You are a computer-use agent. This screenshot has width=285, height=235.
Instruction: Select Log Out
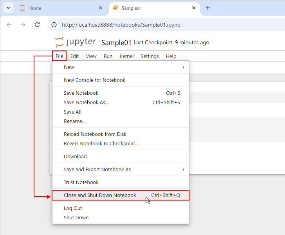[x=121, y=208]
